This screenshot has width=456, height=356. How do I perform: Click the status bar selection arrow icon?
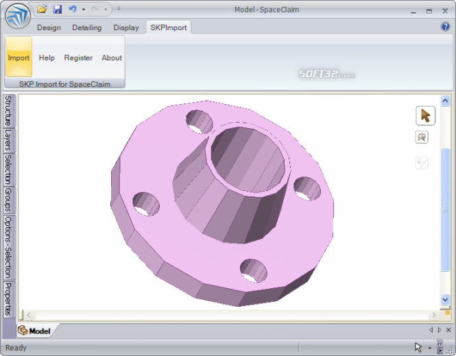(418, 347)
